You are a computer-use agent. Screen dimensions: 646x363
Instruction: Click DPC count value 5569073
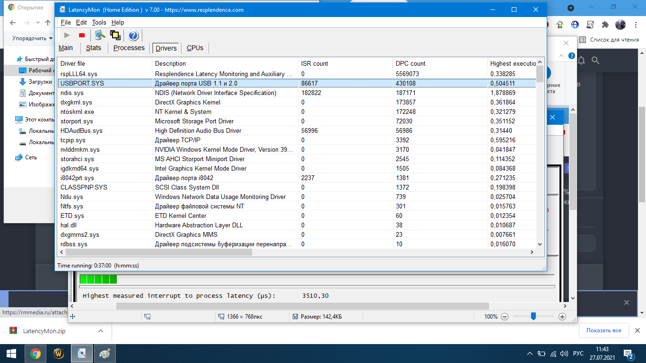point(407,74)
